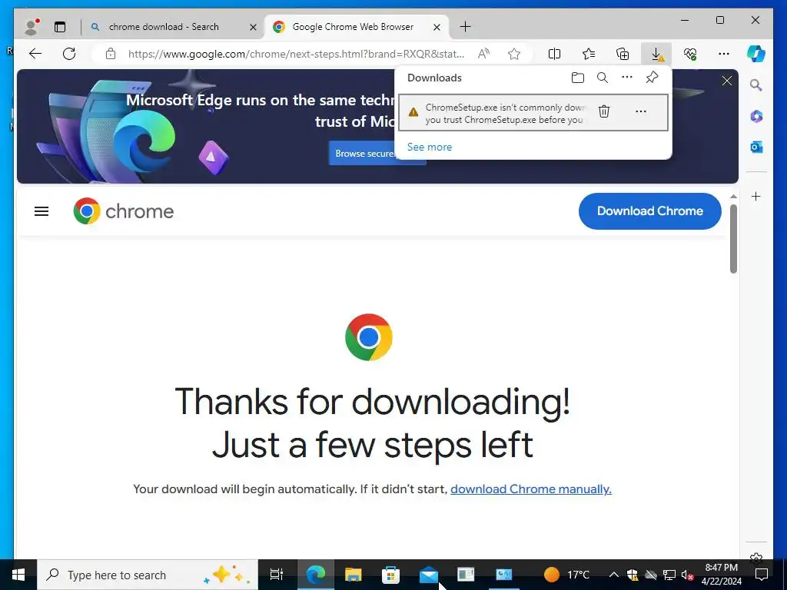This screenshot has height=590, width=787.
Task: Toggle the Downloads toolbar button
Action: tap(656, 54)
